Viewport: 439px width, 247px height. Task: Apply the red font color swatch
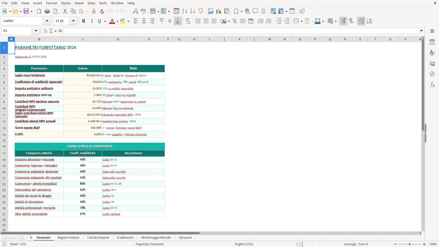(112, 21)
